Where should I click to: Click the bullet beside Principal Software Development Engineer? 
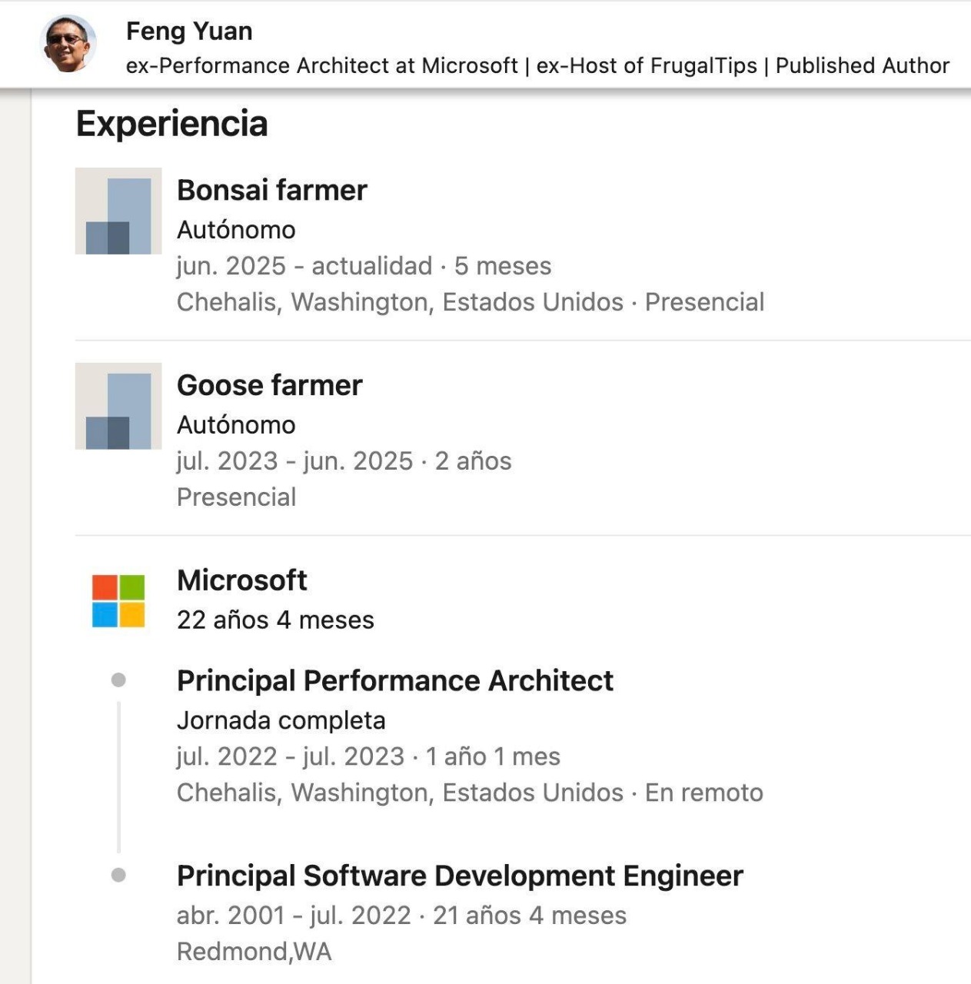118,876
